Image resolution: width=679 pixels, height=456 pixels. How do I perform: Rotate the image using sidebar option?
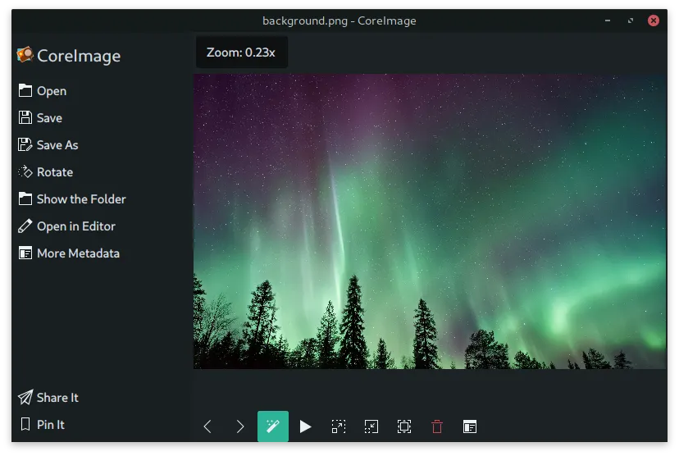pyautogui.click(x=45, y=172)
